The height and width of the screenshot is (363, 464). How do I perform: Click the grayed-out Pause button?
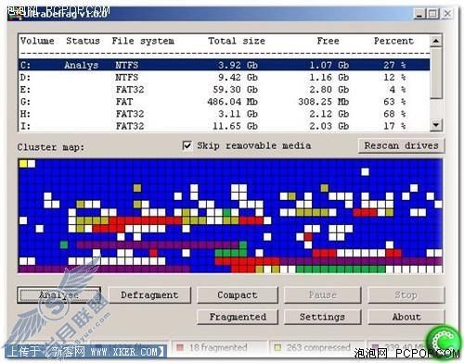coord(322,295)
